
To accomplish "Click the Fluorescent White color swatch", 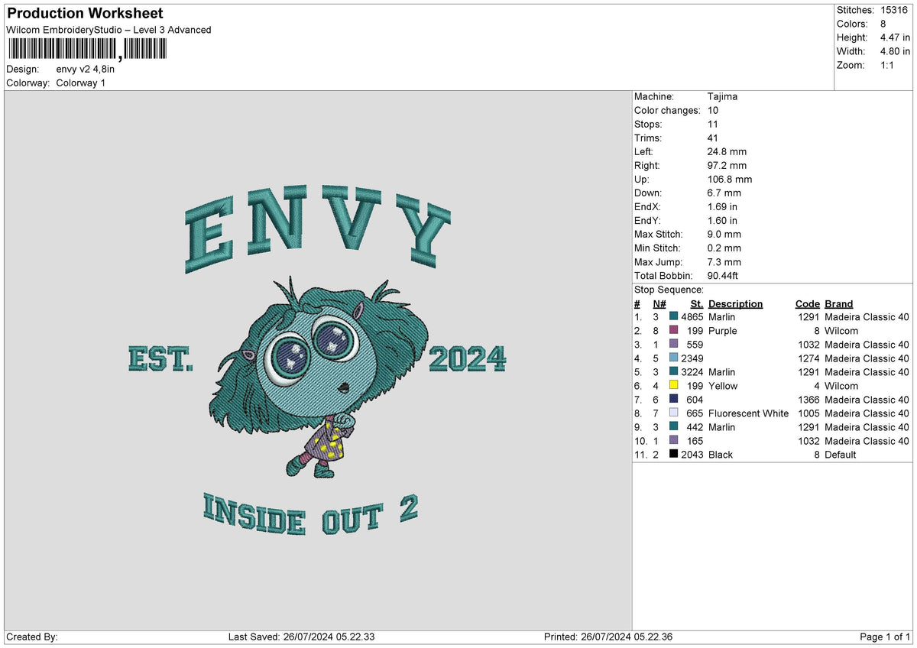I will coord(673,413).
